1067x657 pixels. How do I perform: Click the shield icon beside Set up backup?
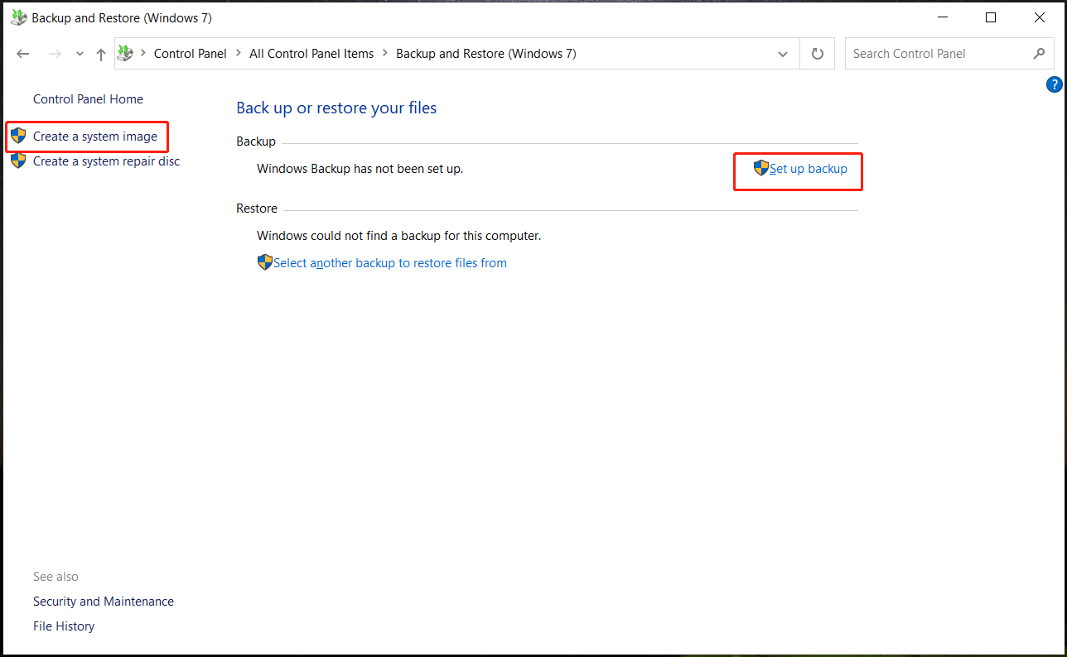(760, 168)
